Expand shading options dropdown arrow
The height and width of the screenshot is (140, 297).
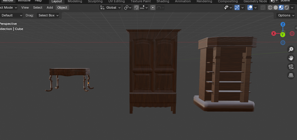tap(292, 8)
